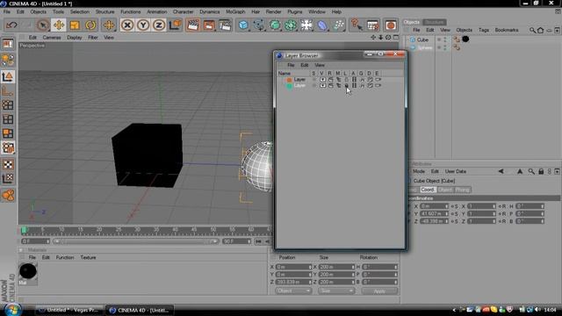Toggle animation on the green Layer
Image resolution: width=562 pixels, height=316 pixels.
354,86
